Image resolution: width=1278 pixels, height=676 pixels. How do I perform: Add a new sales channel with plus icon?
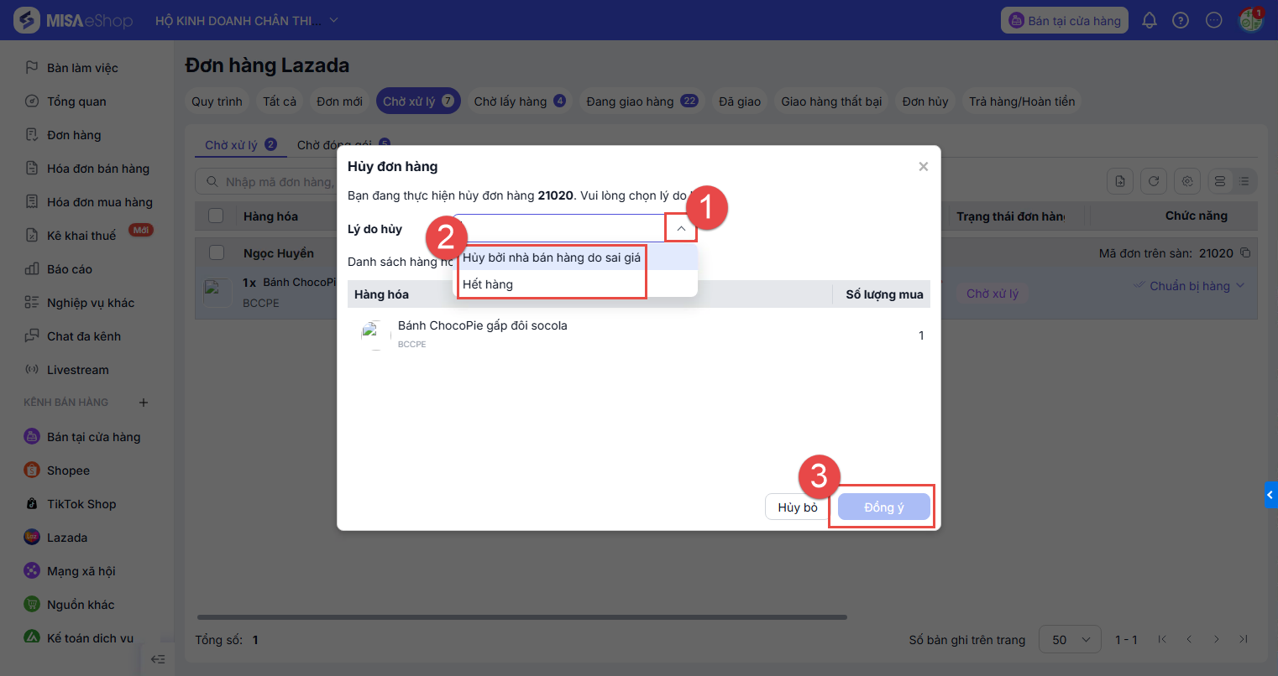[144, 403]
